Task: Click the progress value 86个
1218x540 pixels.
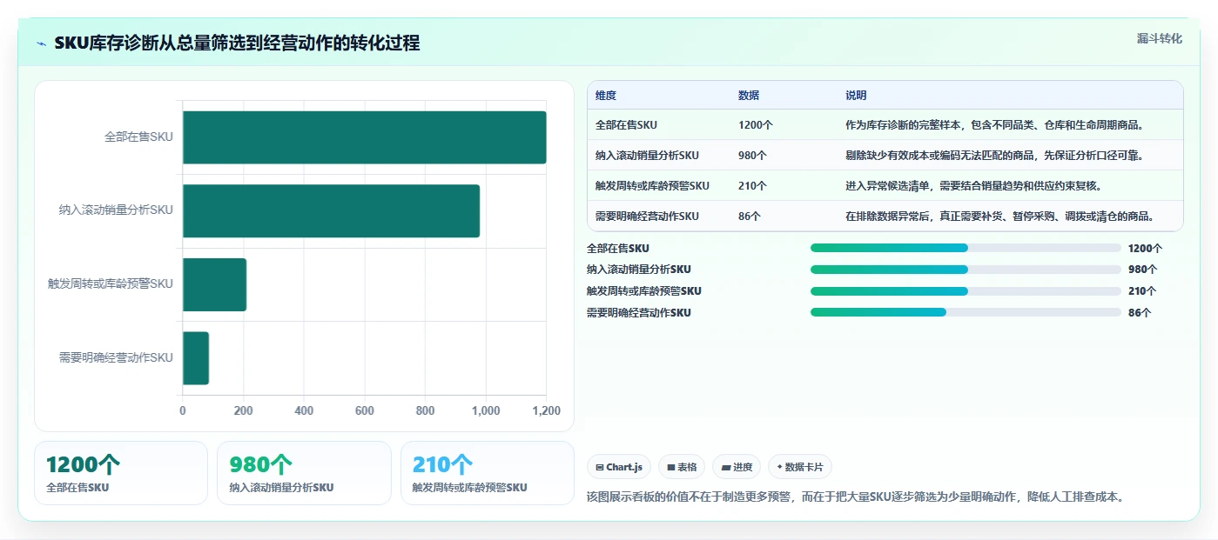Action: (x=1140, y=313)
